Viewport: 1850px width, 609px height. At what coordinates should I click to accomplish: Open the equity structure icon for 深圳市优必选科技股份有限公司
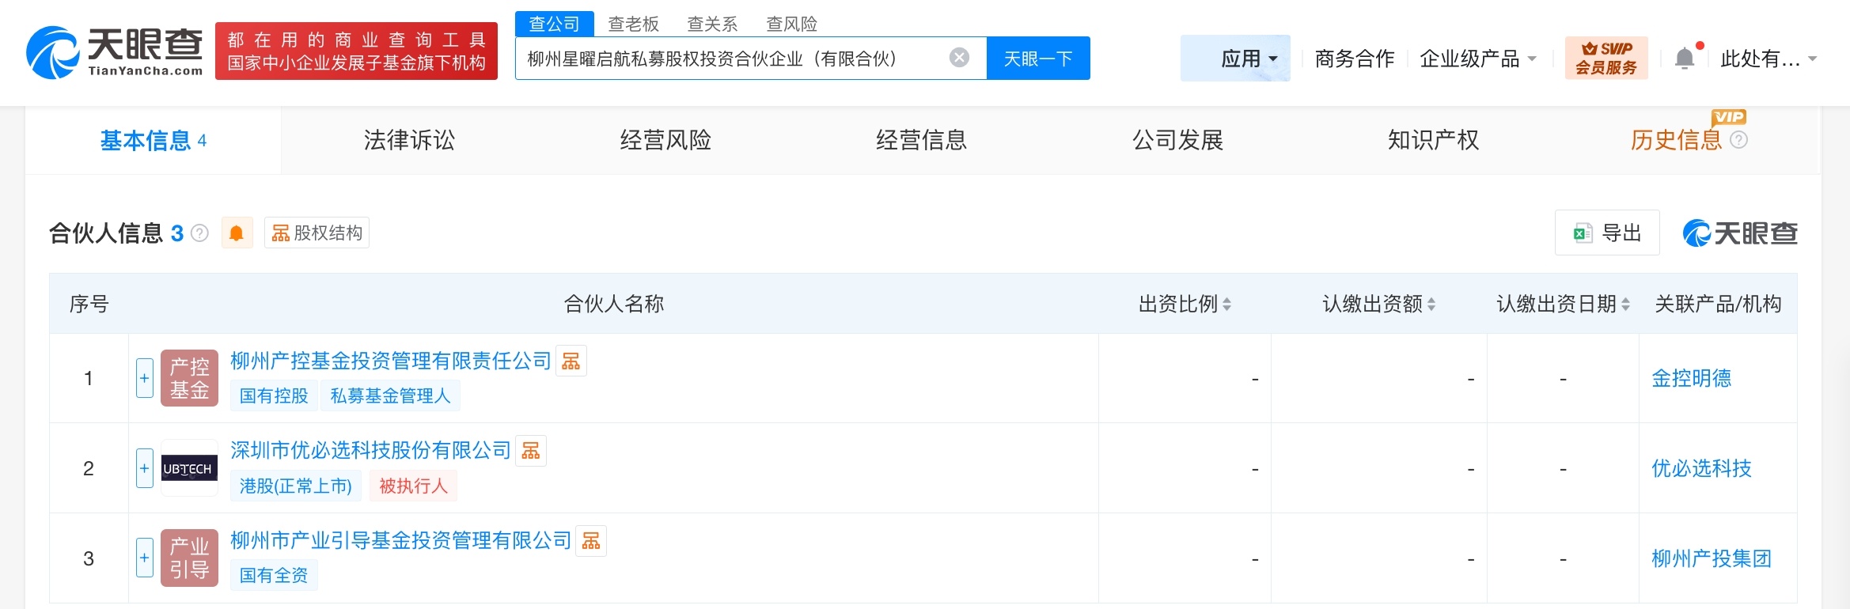pyautogui.click(x=531, y=451)
